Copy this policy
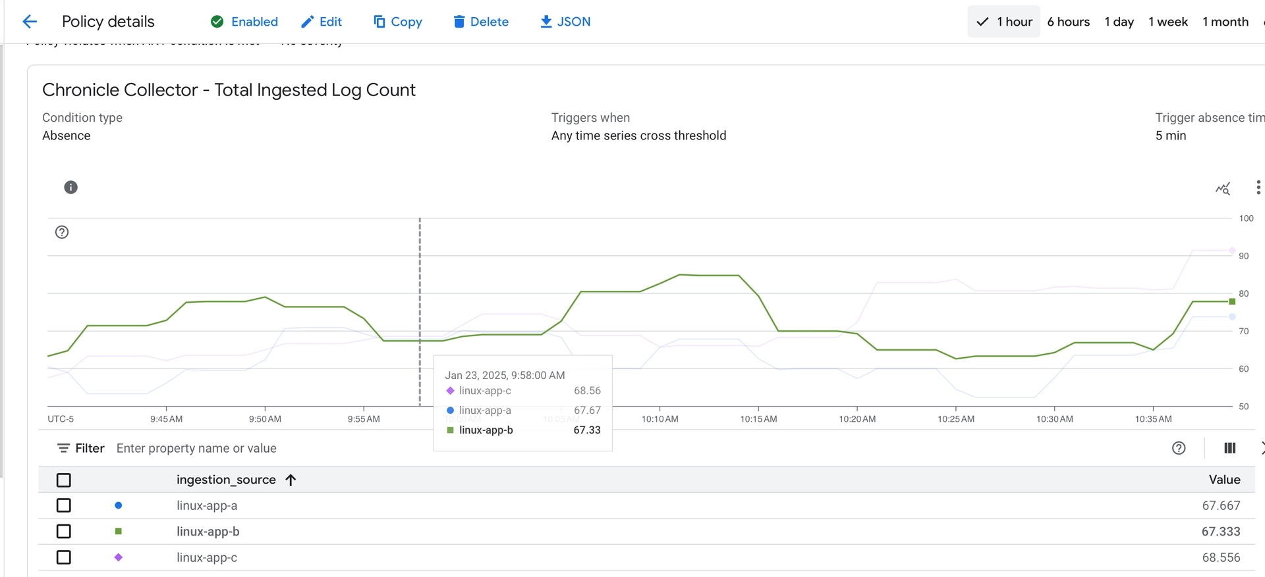Screen dimensions: 1265x577 coord(398,22)
